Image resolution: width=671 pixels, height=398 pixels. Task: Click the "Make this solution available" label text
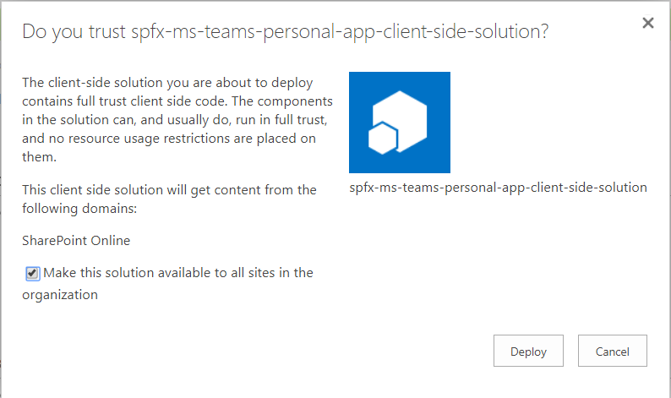coord(177,272)
